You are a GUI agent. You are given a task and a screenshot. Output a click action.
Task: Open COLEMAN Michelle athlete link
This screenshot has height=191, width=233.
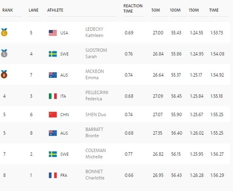click(x=96, y=154)
